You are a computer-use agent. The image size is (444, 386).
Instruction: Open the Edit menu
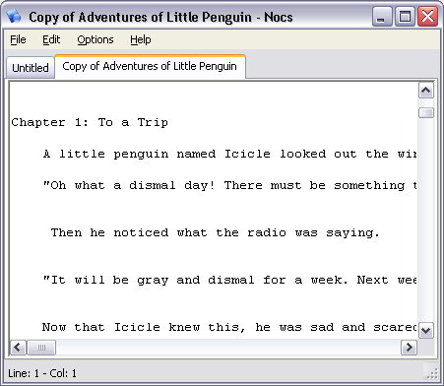[x=51, y=39]
